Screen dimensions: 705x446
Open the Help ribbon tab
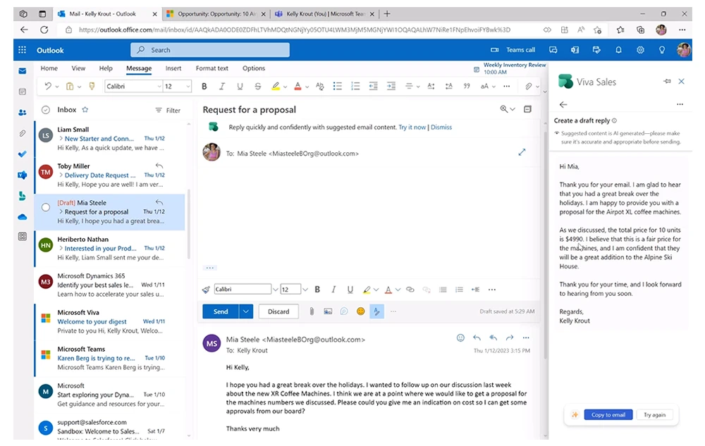click(106, 68)
